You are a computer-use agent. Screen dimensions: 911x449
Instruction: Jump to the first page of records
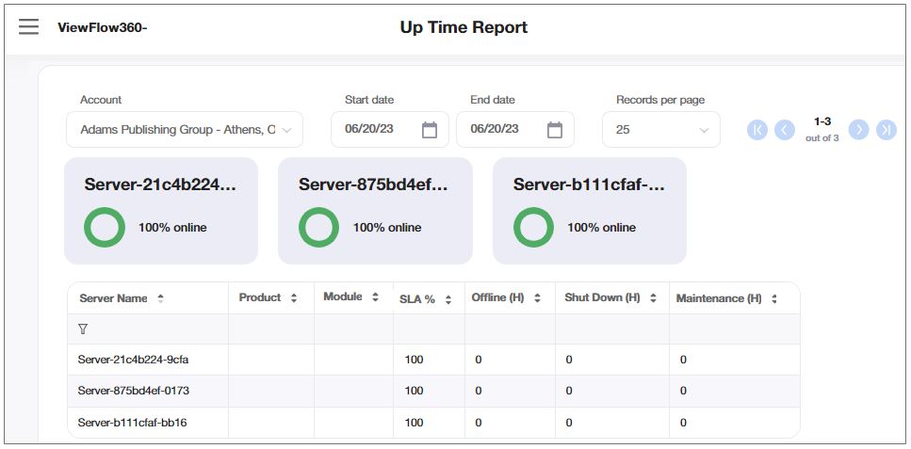pos(757,130)
